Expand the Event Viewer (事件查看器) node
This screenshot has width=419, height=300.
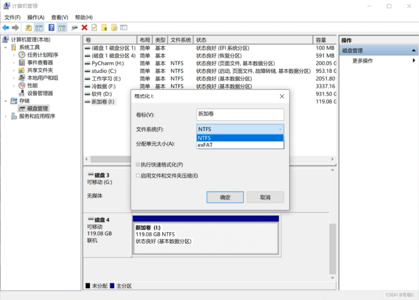pyautogui.click(x=14, y=62)
